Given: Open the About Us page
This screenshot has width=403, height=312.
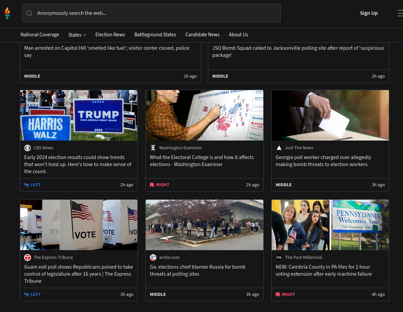Looking at the screenshot, I should click(238, 35).
